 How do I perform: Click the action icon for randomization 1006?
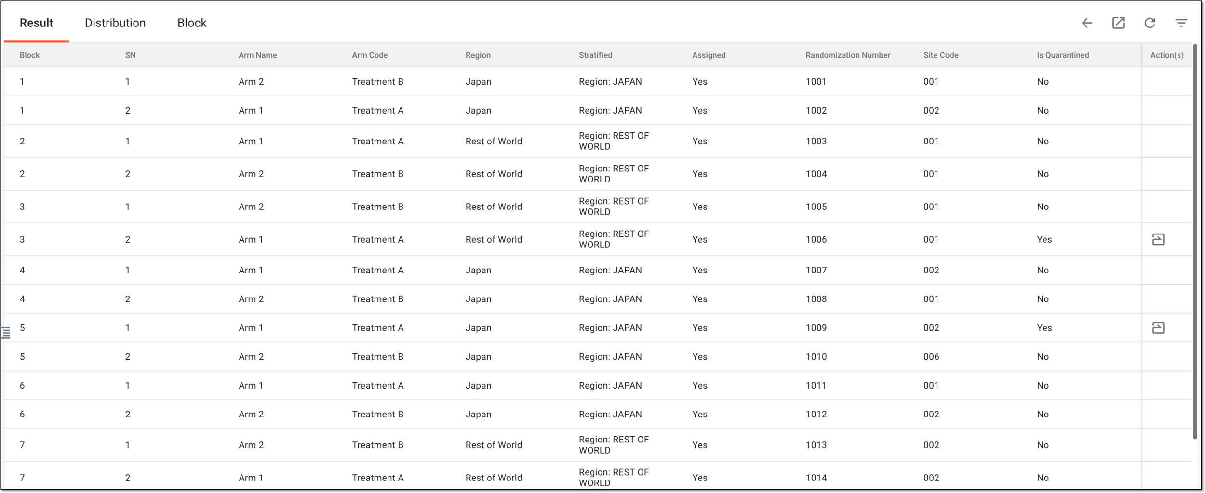click(1158, 239)
